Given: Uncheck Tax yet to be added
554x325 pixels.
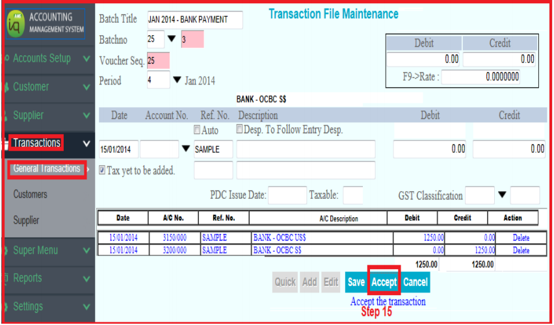Looking at the screenshot, I should (x=103, y=170).
